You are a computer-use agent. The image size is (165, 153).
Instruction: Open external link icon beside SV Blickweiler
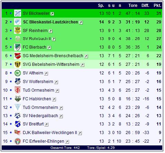tap(52, 14)
